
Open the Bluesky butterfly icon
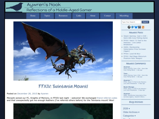[x=136, y=27]
